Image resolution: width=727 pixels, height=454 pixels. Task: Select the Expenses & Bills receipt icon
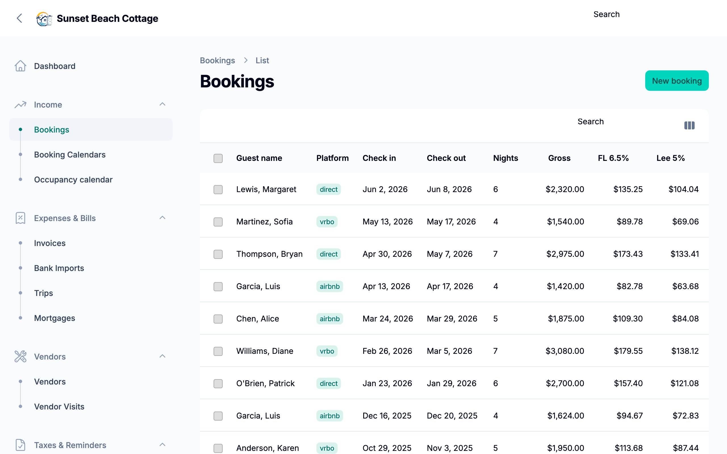click(20, 218)
